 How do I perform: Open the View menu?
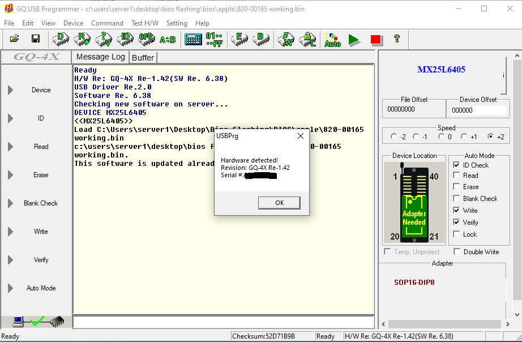tap(48, 23)
